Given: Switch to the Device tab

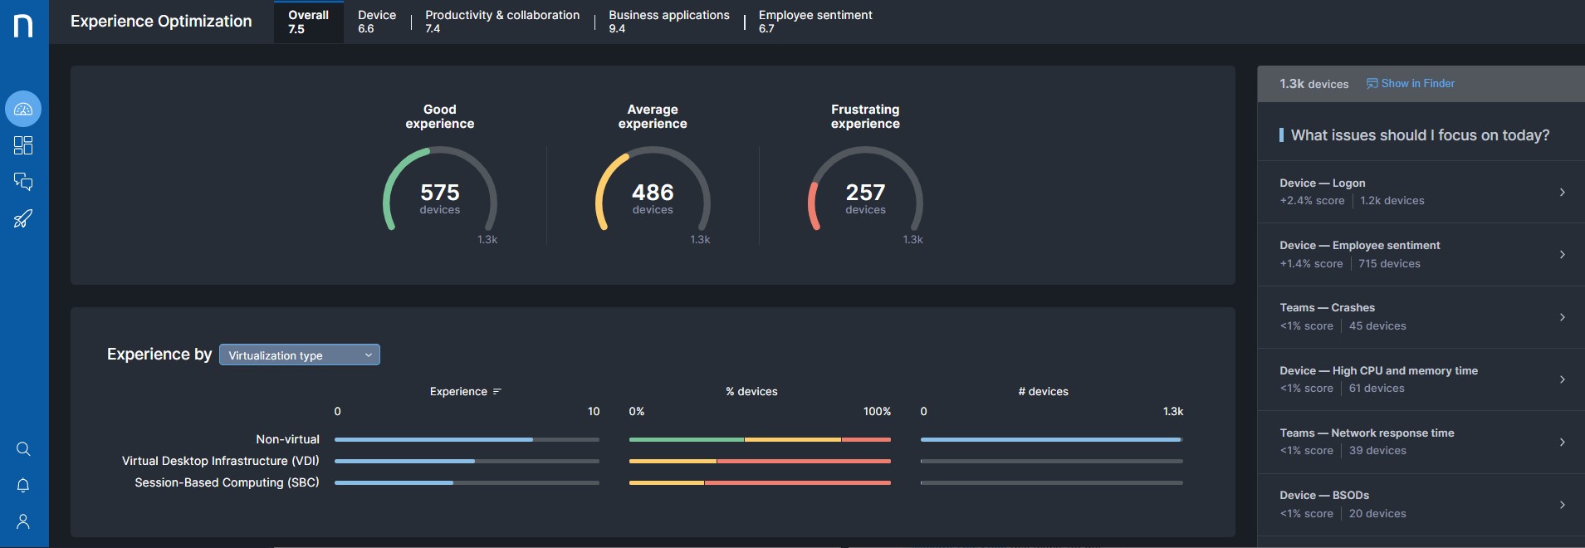Looking at the screenshot, I should coord(376,22).
